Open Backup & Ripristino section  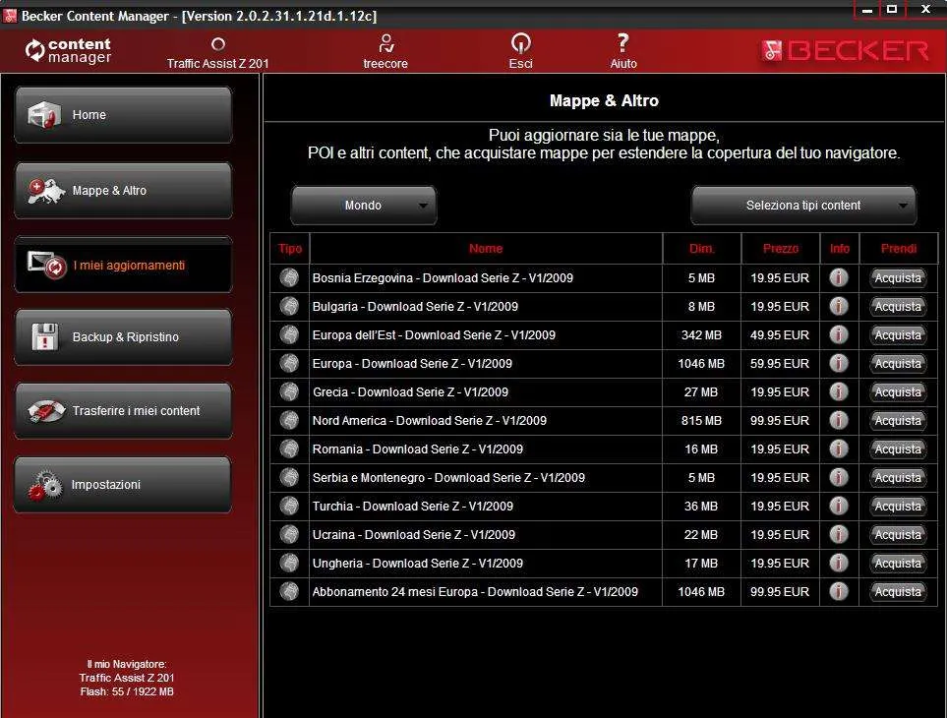click(123, 337)
